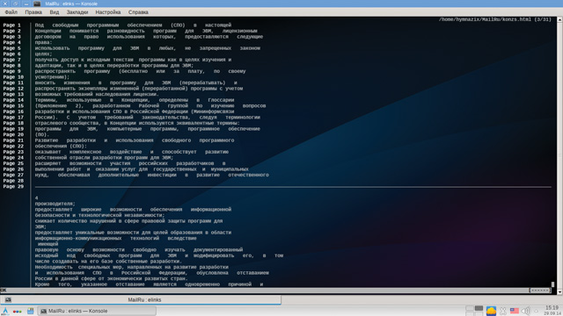Open the Справка menu
This screenshot has width=563, height=316.
pyautogui.click(x=138, y=12)
